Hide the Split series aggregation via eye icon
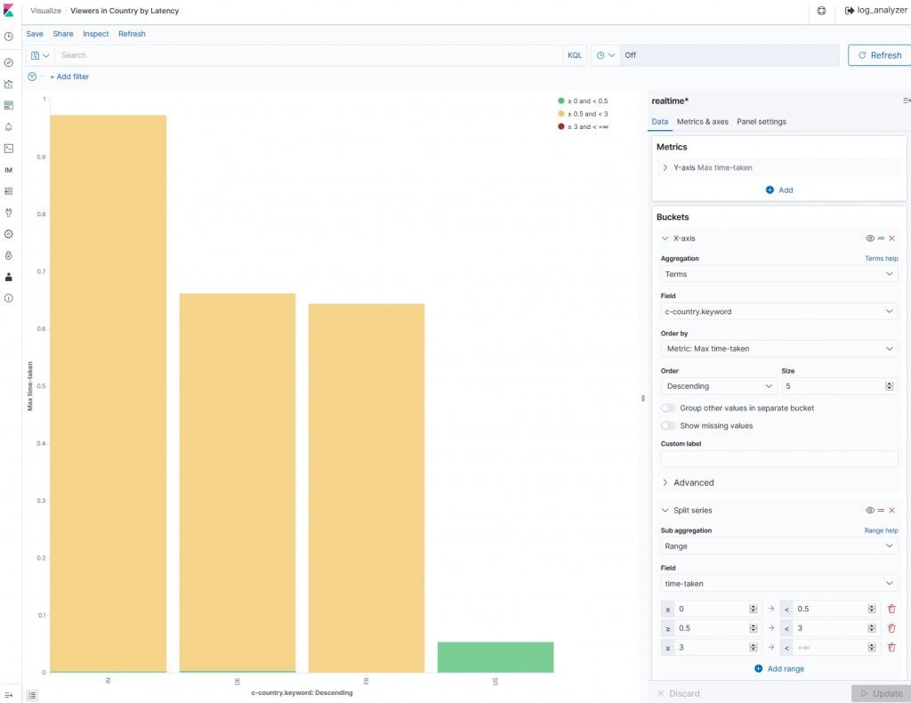The width and height of the screenshot is (911, 703). pyautogui.click(x=870, y=510)
